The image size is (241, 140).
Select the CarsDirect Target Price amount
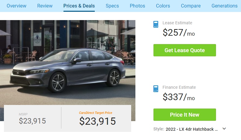(x=97, y=121)
